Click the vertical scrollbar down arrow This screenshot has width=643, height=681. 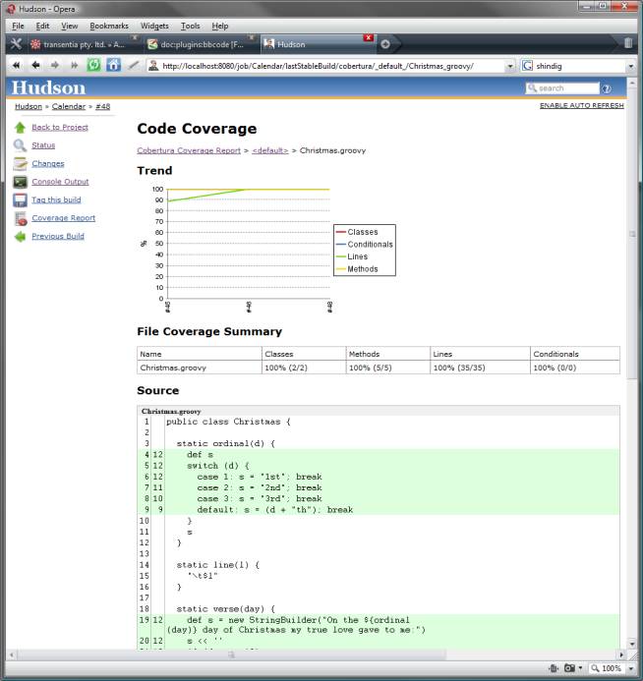[x=632, y=644]
